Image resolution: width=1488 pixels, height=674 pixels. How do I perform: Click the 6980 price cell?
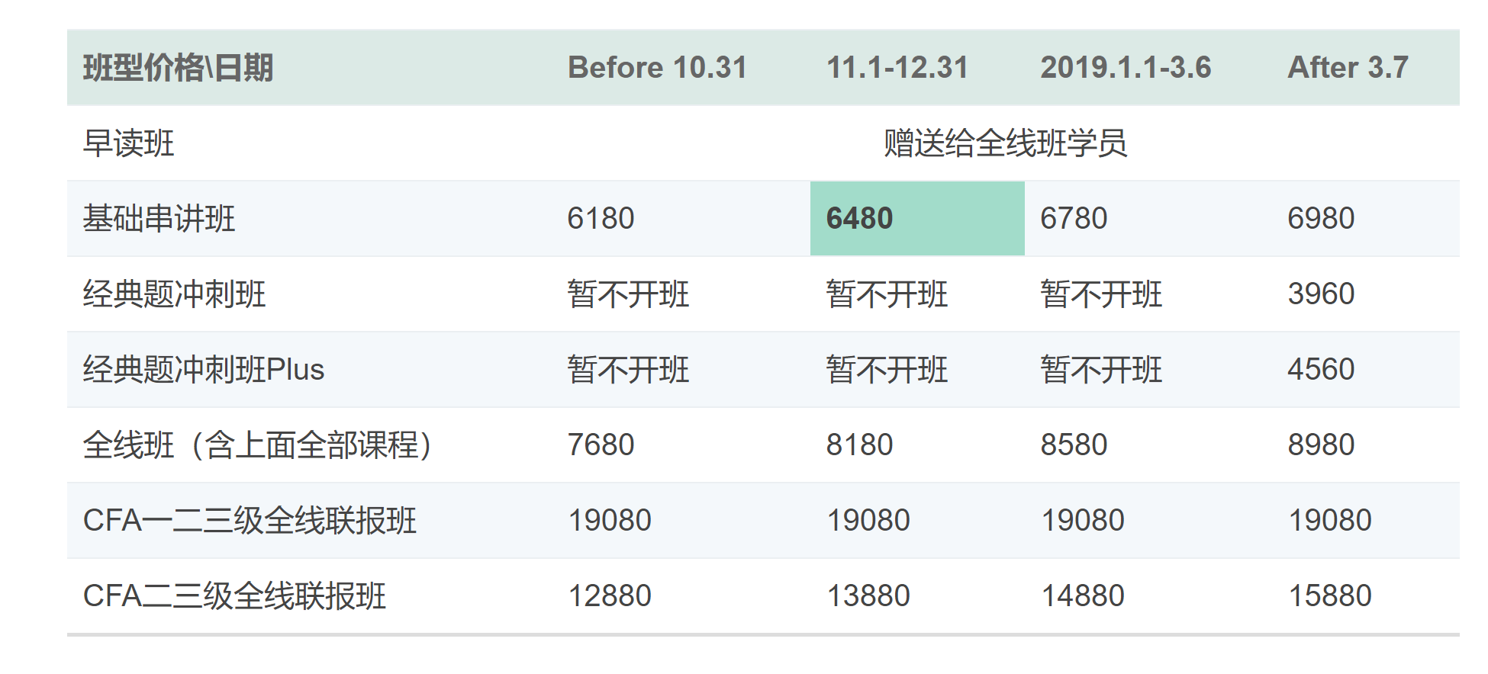click(x=1321, y=219)
